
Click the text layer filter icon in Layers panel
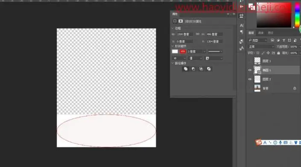coord(284,40)
